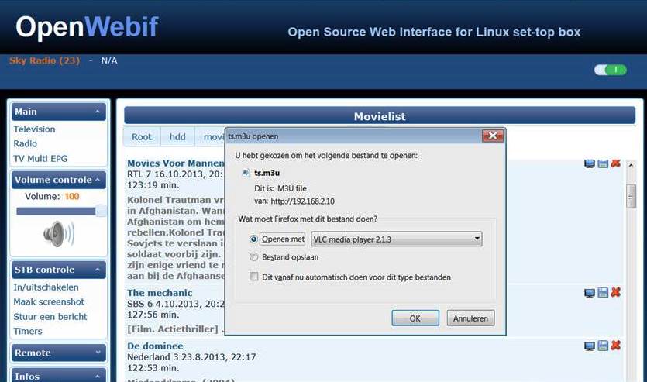Delete Movies Voor Mannen recording
This screenshot has height=382, width=647.
[616, 163]
